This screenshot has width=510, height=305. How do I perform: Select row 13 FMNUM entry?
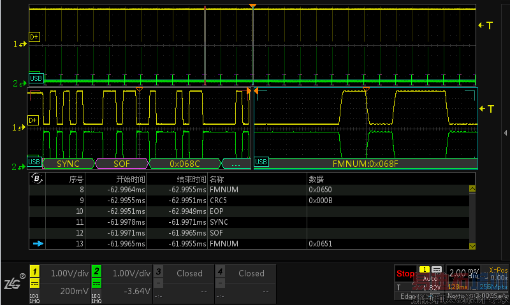point(249,244)
